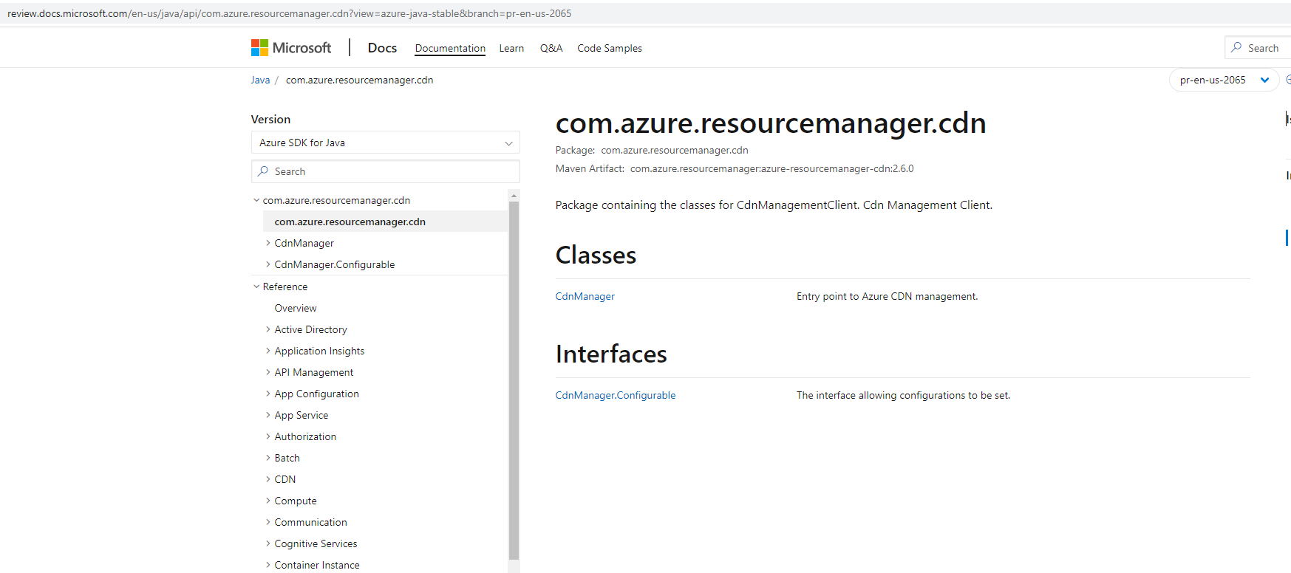Click 'The interface allowing configurations to be set.' text
Screen dimensions: 1291x573
(903, 395)
